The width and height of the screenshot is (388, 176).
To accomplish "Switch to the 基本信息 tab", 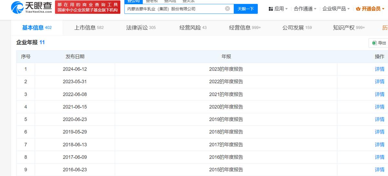I will 37,28.
